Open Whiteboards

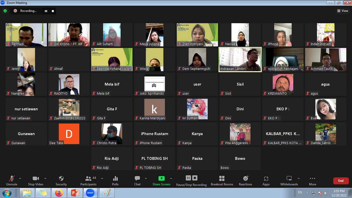coord(289,180)
